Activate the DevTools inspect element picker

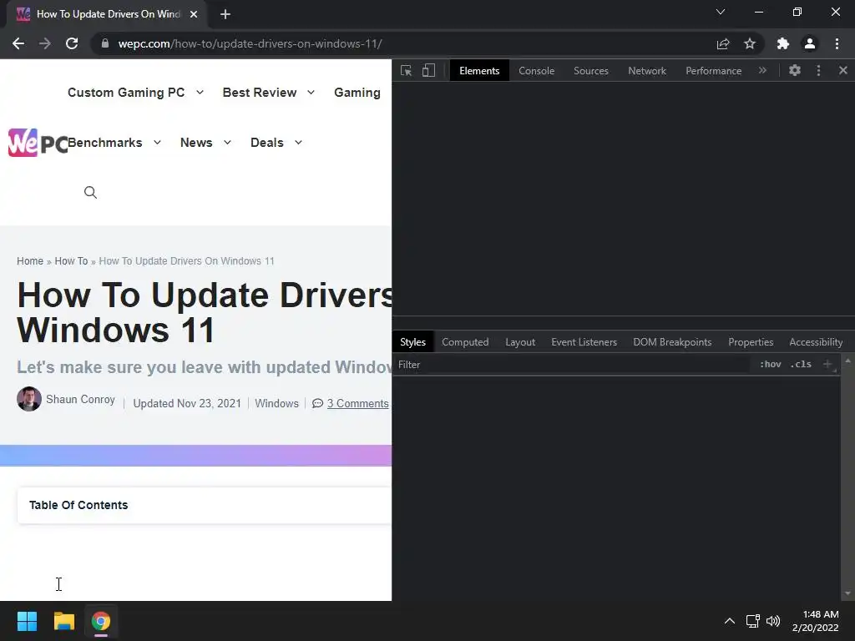click(x=407, y=71)
